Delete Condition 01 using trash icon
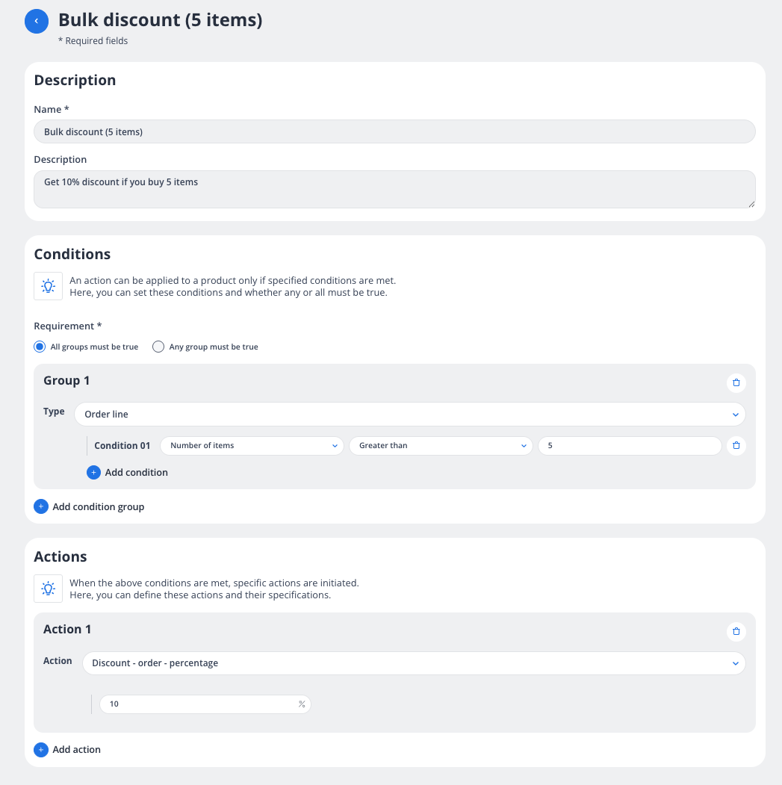The image size is (782, 785). point(736,446)
